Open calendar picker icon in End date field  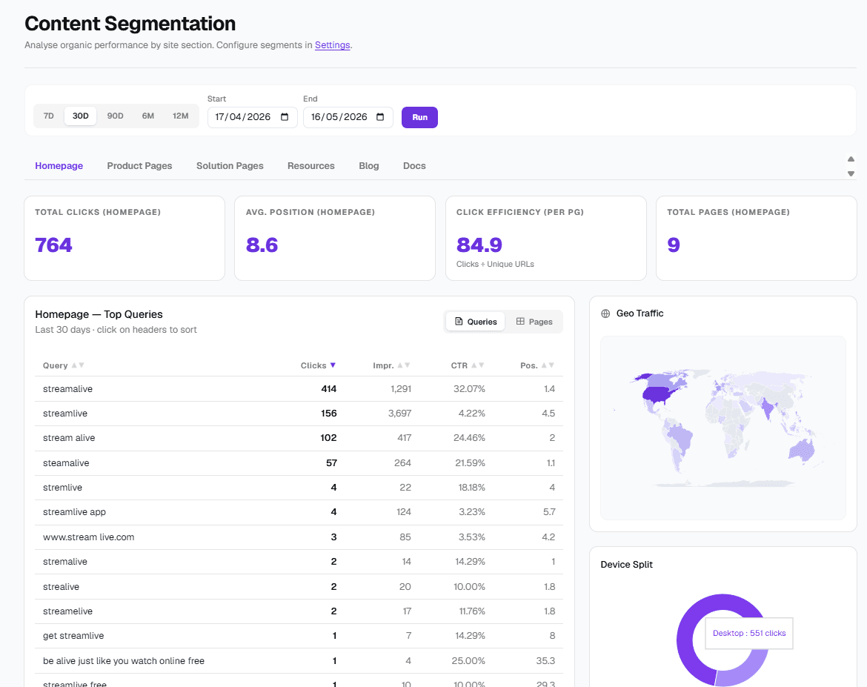pyautogui.click(x=380, y=116)
